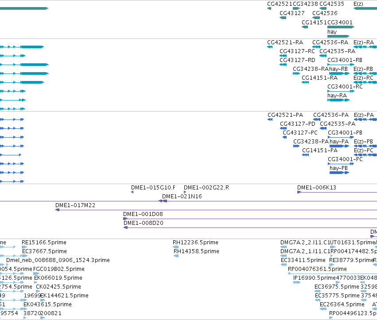Image resolution: width=377 pixels, height=320 pixels.
Task: Select EST label EK043615.5prime
Action: point(47,305)
